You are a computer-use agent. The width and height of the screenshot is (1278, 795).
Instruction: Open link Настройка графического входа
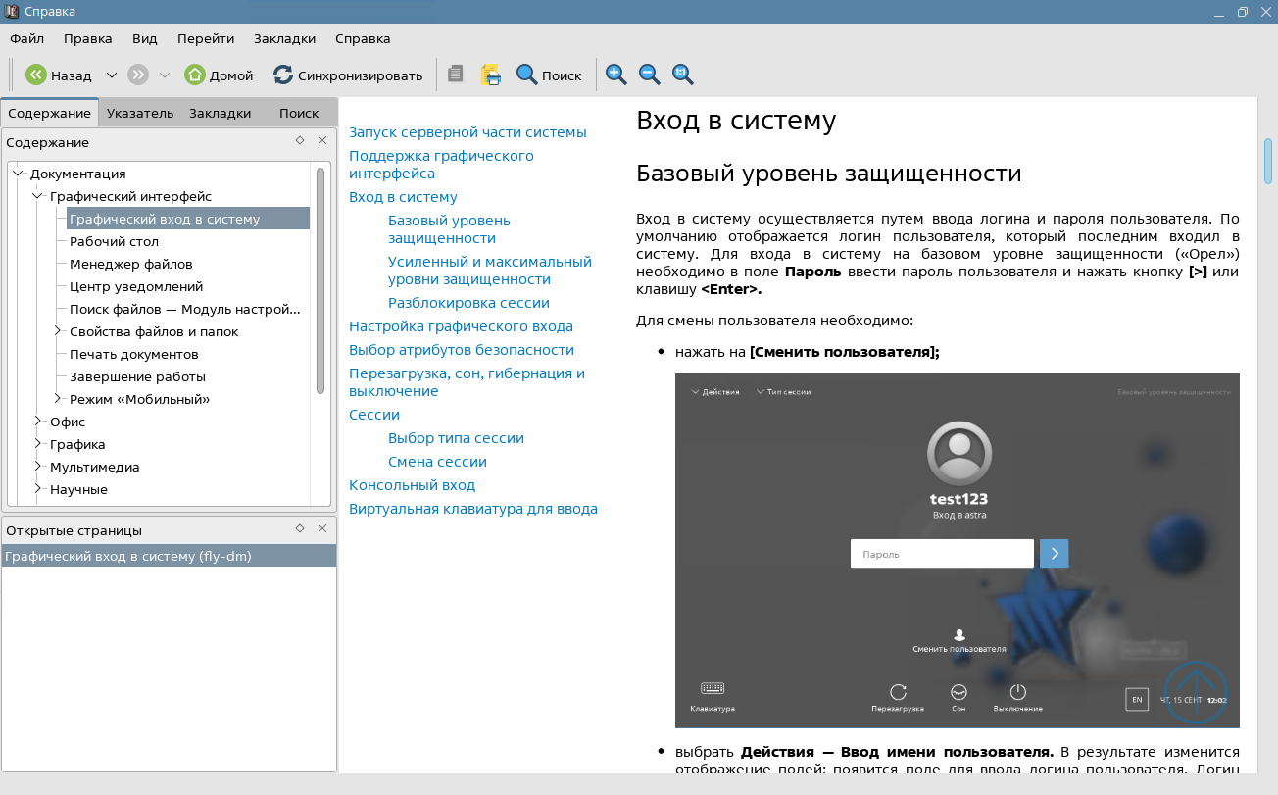[461, 326]
